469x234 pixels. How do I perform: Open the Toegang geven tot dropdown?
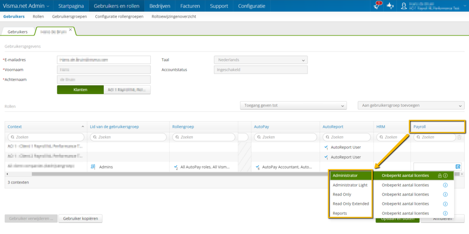[293, 106]
